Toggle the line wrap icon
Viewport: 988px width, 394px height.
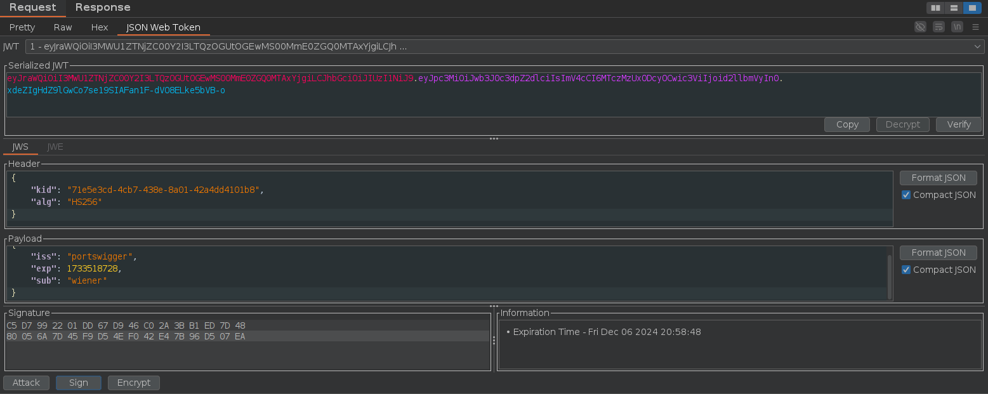939,27
